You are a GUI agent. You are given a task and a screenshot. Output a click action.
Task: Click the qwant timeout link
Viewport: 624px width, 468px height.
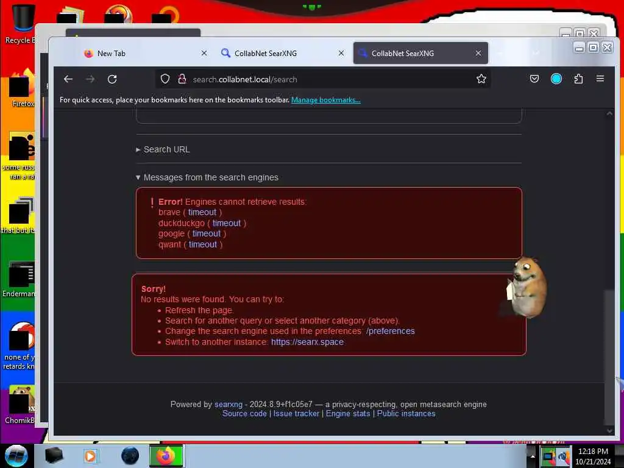[203, 244]
